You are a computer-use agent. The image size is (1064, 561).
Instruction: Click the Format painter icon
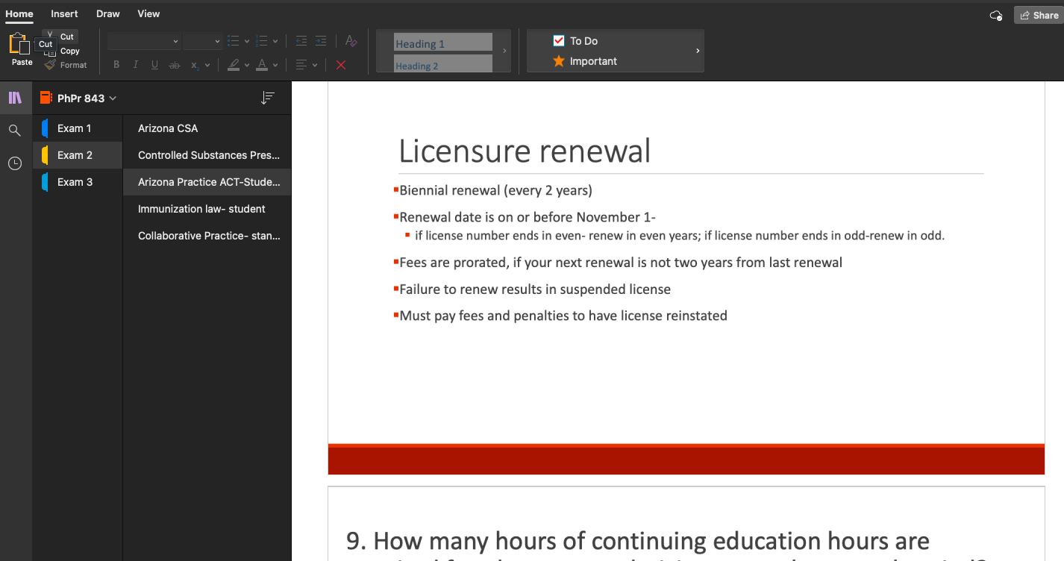point(50,65)
